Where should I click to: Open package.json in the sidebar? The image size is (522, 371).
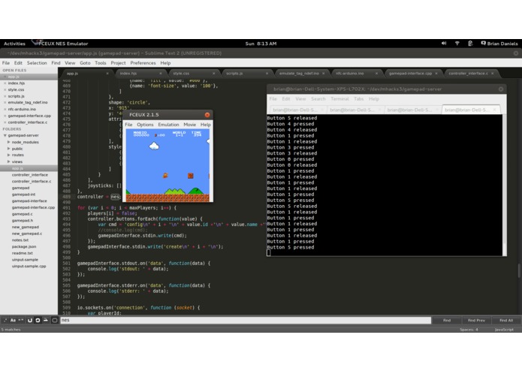24,246
